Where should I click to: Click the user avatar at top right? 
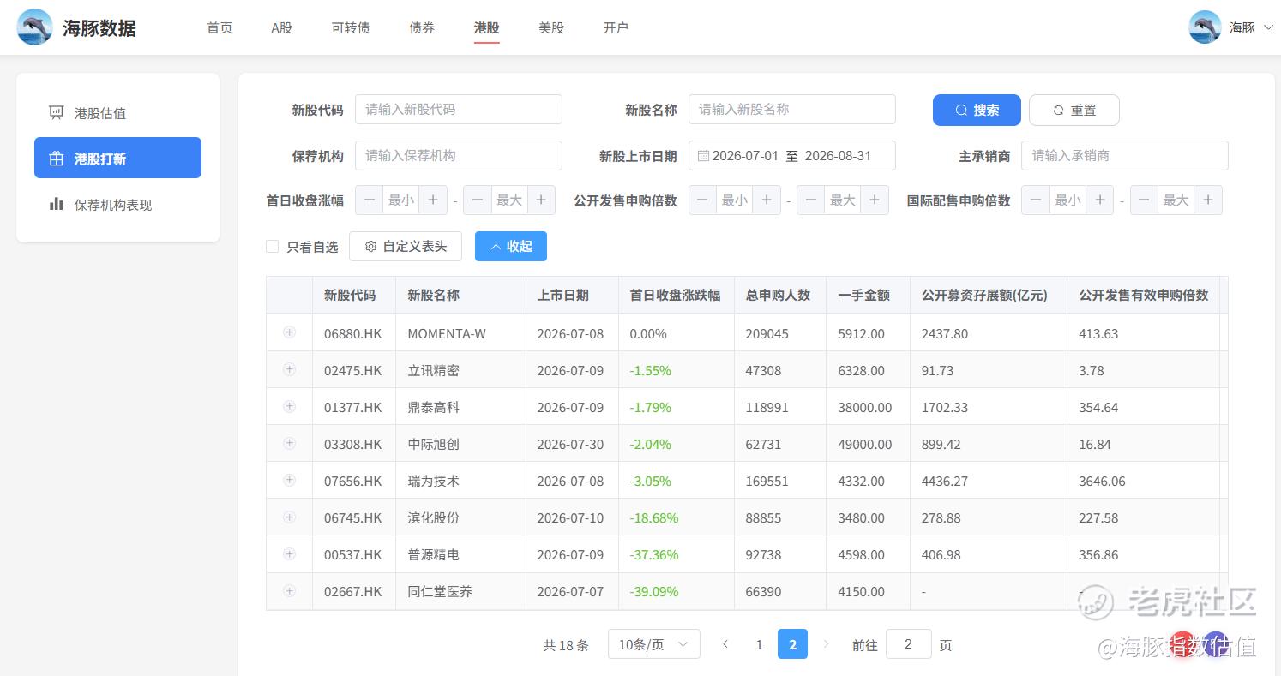(x=1205, y=27)
